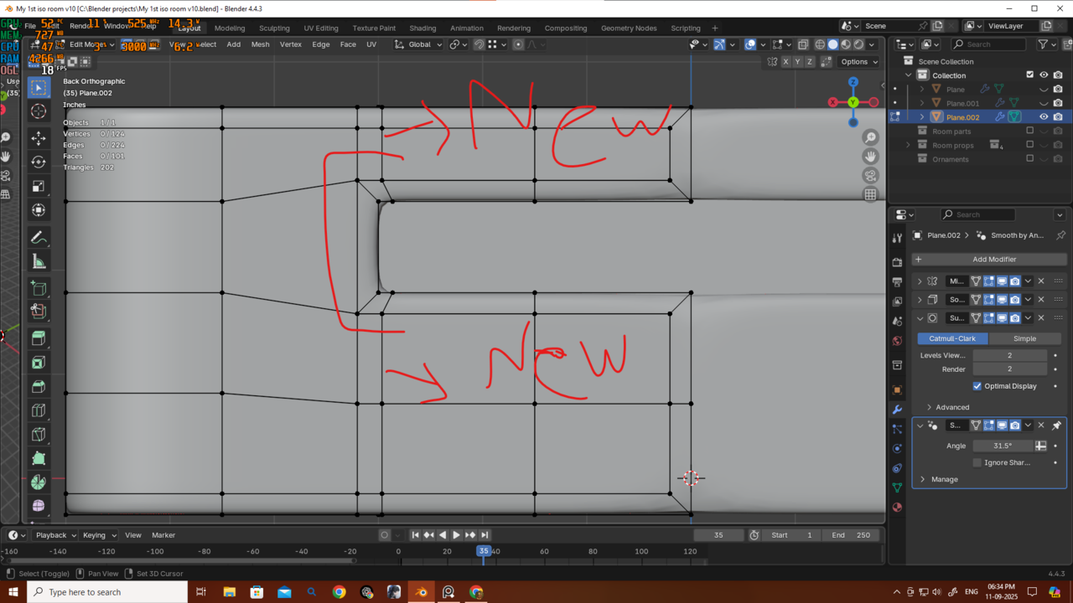1073x603 pixels.
Task: Open Global transform orientation dropdown
Action: pyautogui.click(x=418, y=44)
